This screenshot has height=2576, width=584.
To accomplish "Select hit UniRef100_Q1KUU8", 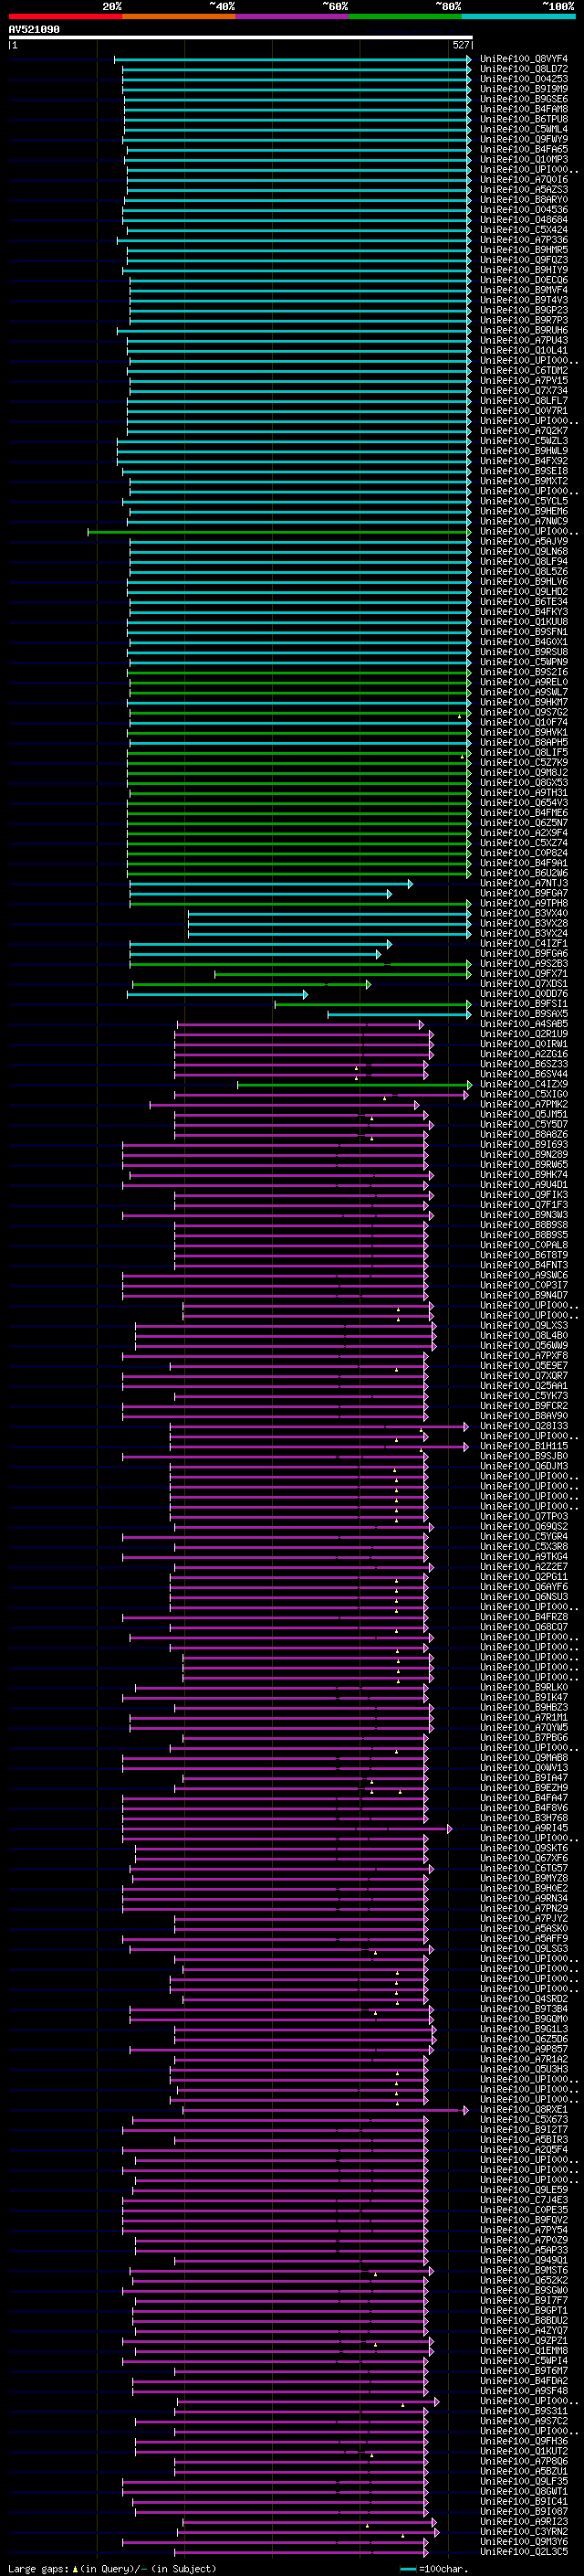I will pos(523,622).
